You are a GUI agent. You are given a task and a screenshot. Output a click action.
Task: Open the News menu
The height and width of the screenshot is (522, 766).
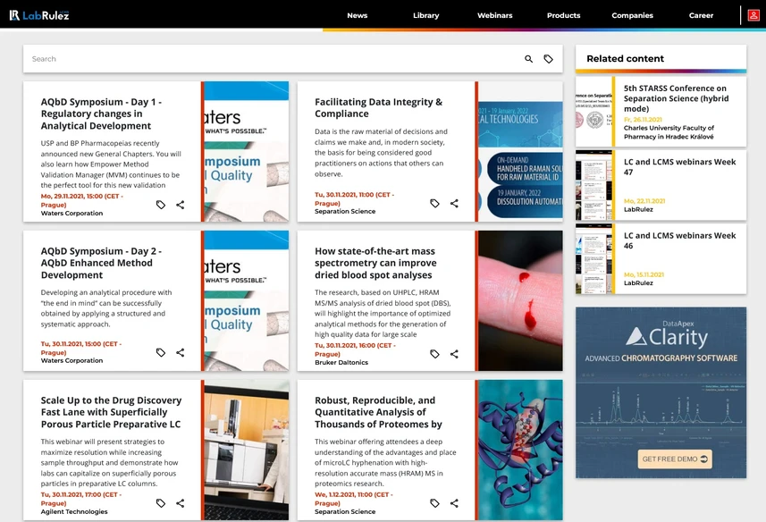click(x=358, y=15)
